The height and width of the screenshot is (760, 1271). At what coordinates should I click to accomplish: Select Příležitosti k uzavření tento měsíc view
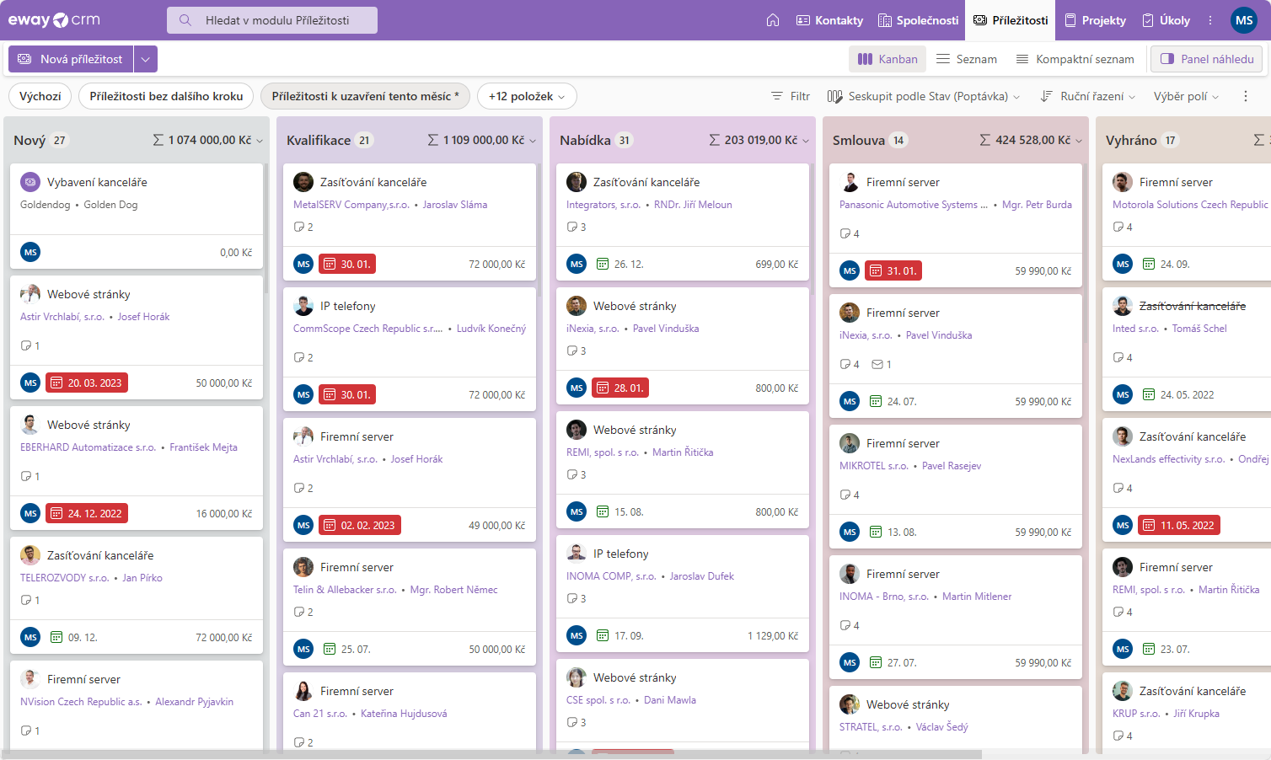[x=365, y=96]
